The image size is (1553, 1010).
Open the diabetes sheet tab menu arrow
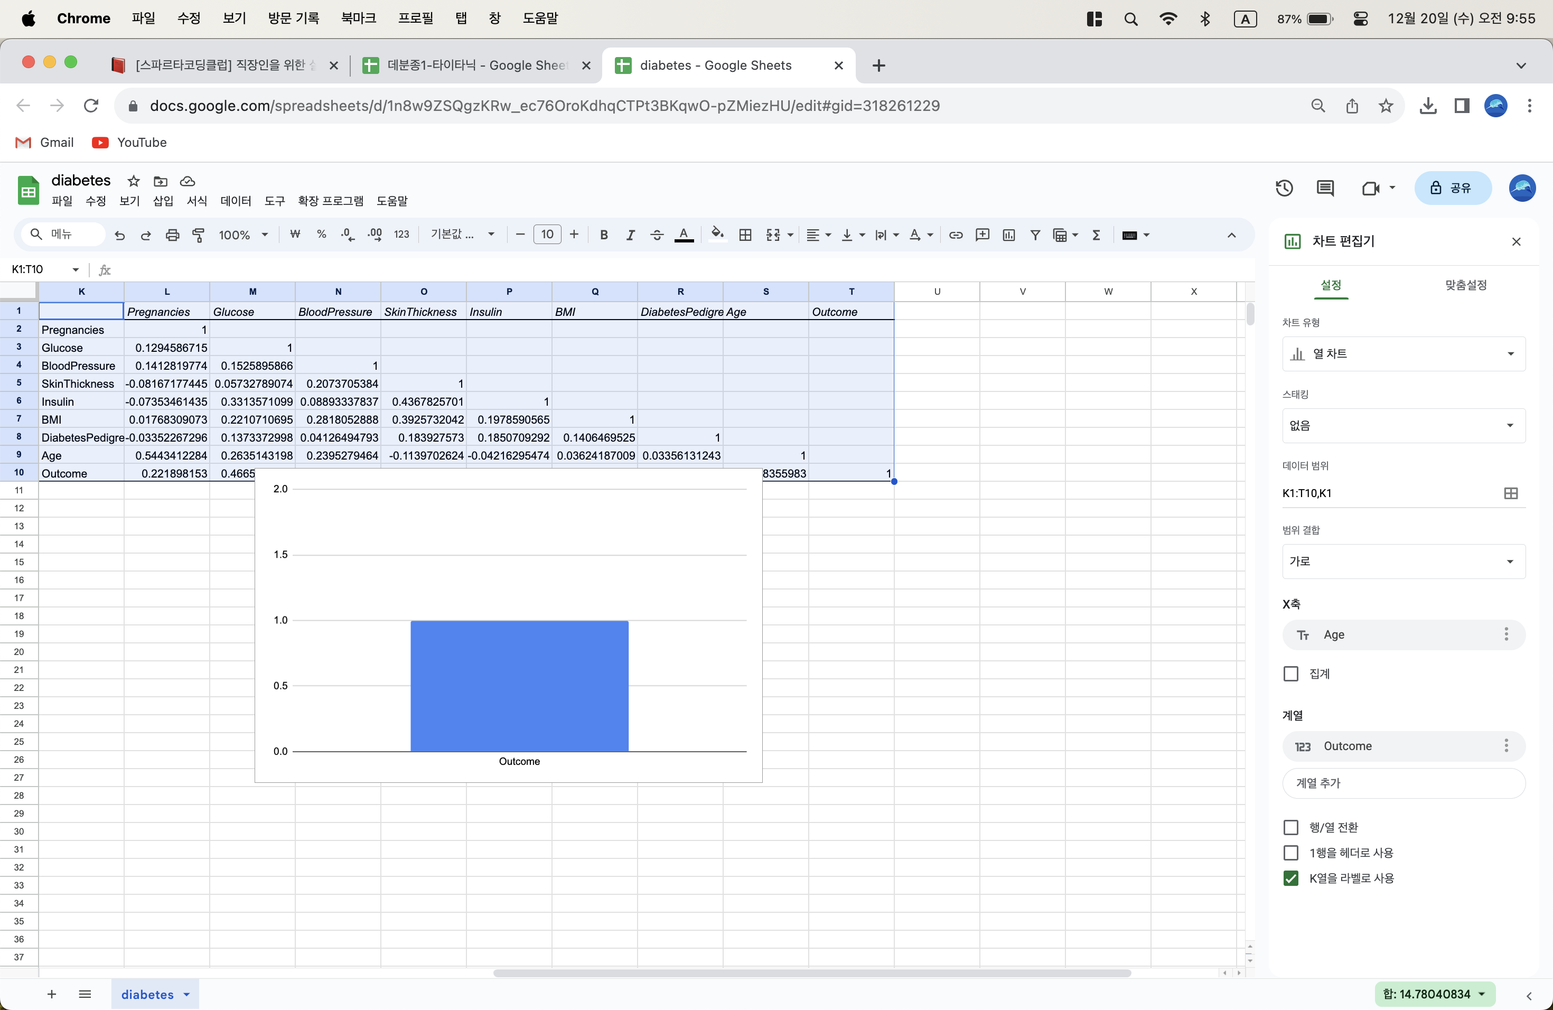186,994
